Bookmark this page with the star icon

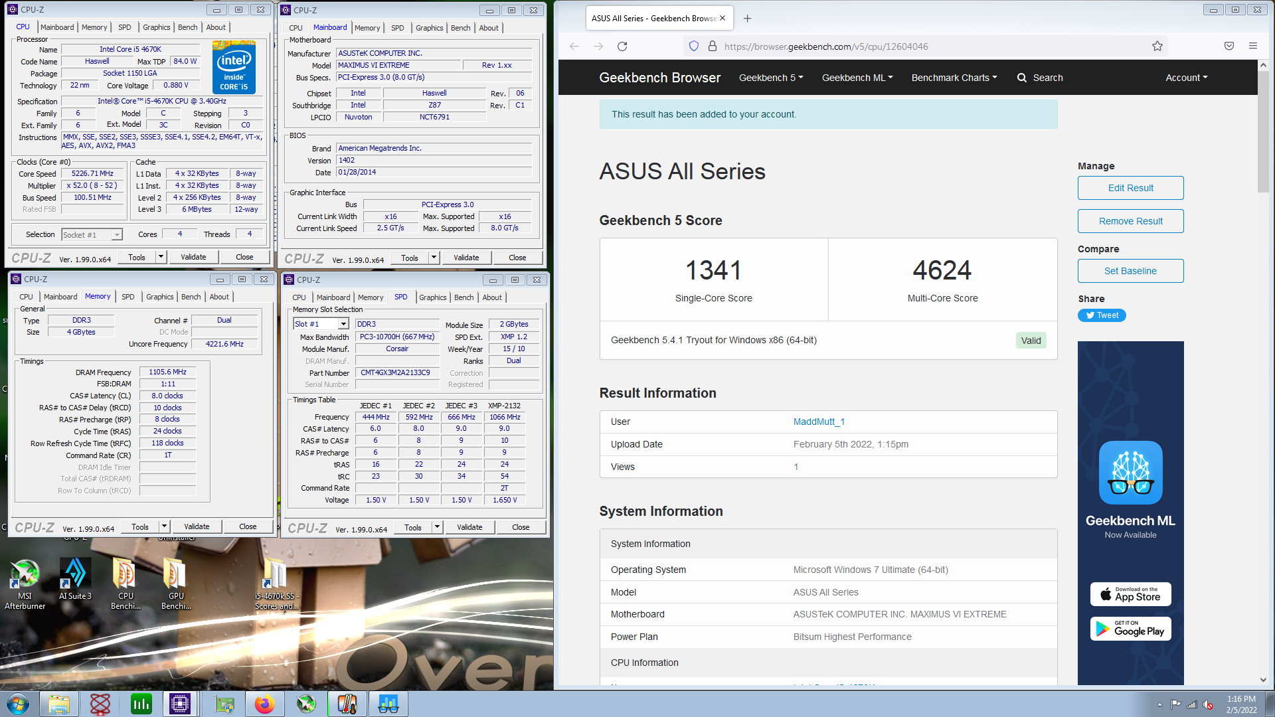1157,46
